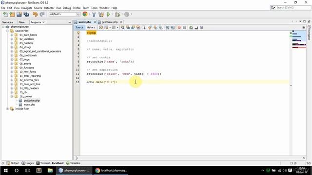Click the Shift Line Right icon
Screen dimensions: 312x175
coord(173,28)
